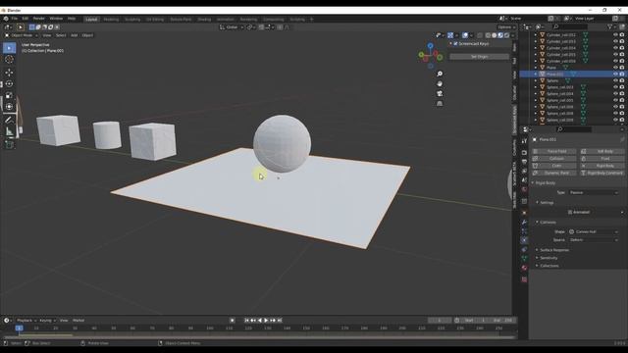Toggle X-ray in viewport header

point(480,35)
